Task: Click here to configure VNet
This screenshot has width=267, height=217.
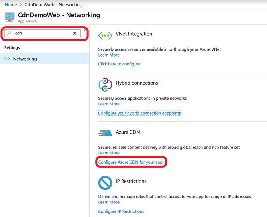Action: click(119, 64)
